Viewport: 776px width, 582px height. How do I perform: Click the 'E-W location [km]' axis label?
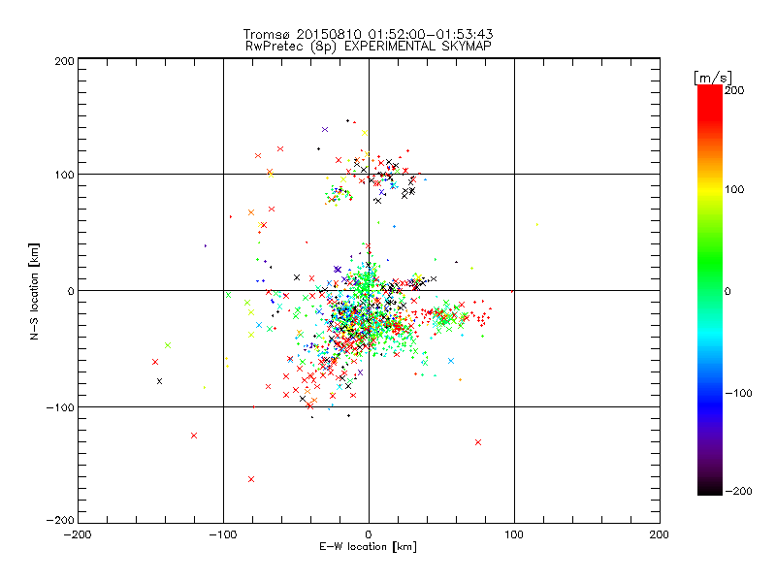tap(369, 547)
